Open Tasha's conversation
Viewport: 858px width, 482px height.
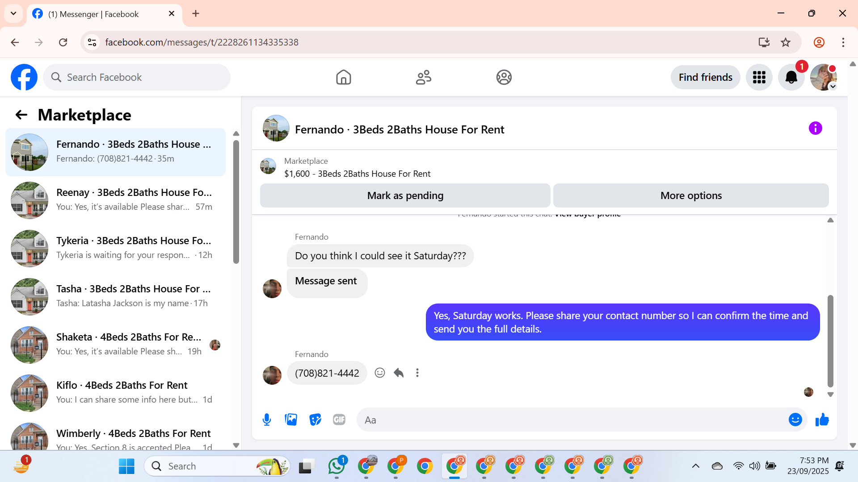[x=115, y=297]
